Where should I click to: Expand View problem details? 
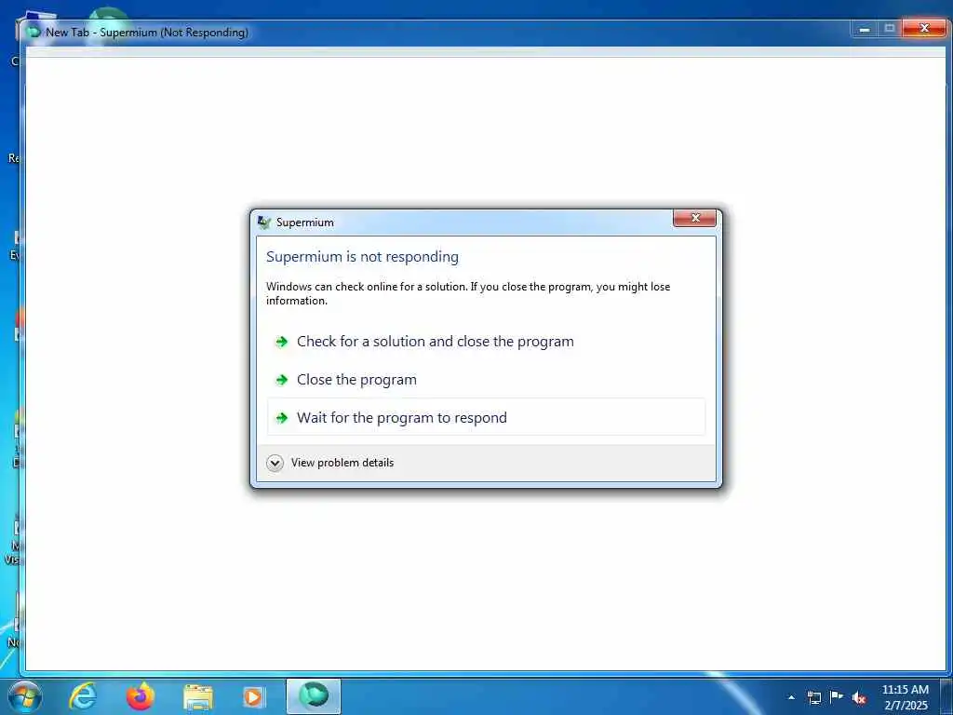click(330, 463)
